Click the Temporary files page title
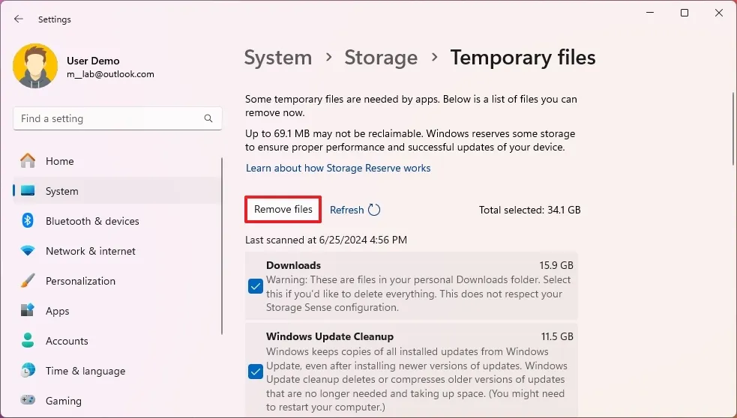The image size is (737, 418). click(x=523, y=58)
